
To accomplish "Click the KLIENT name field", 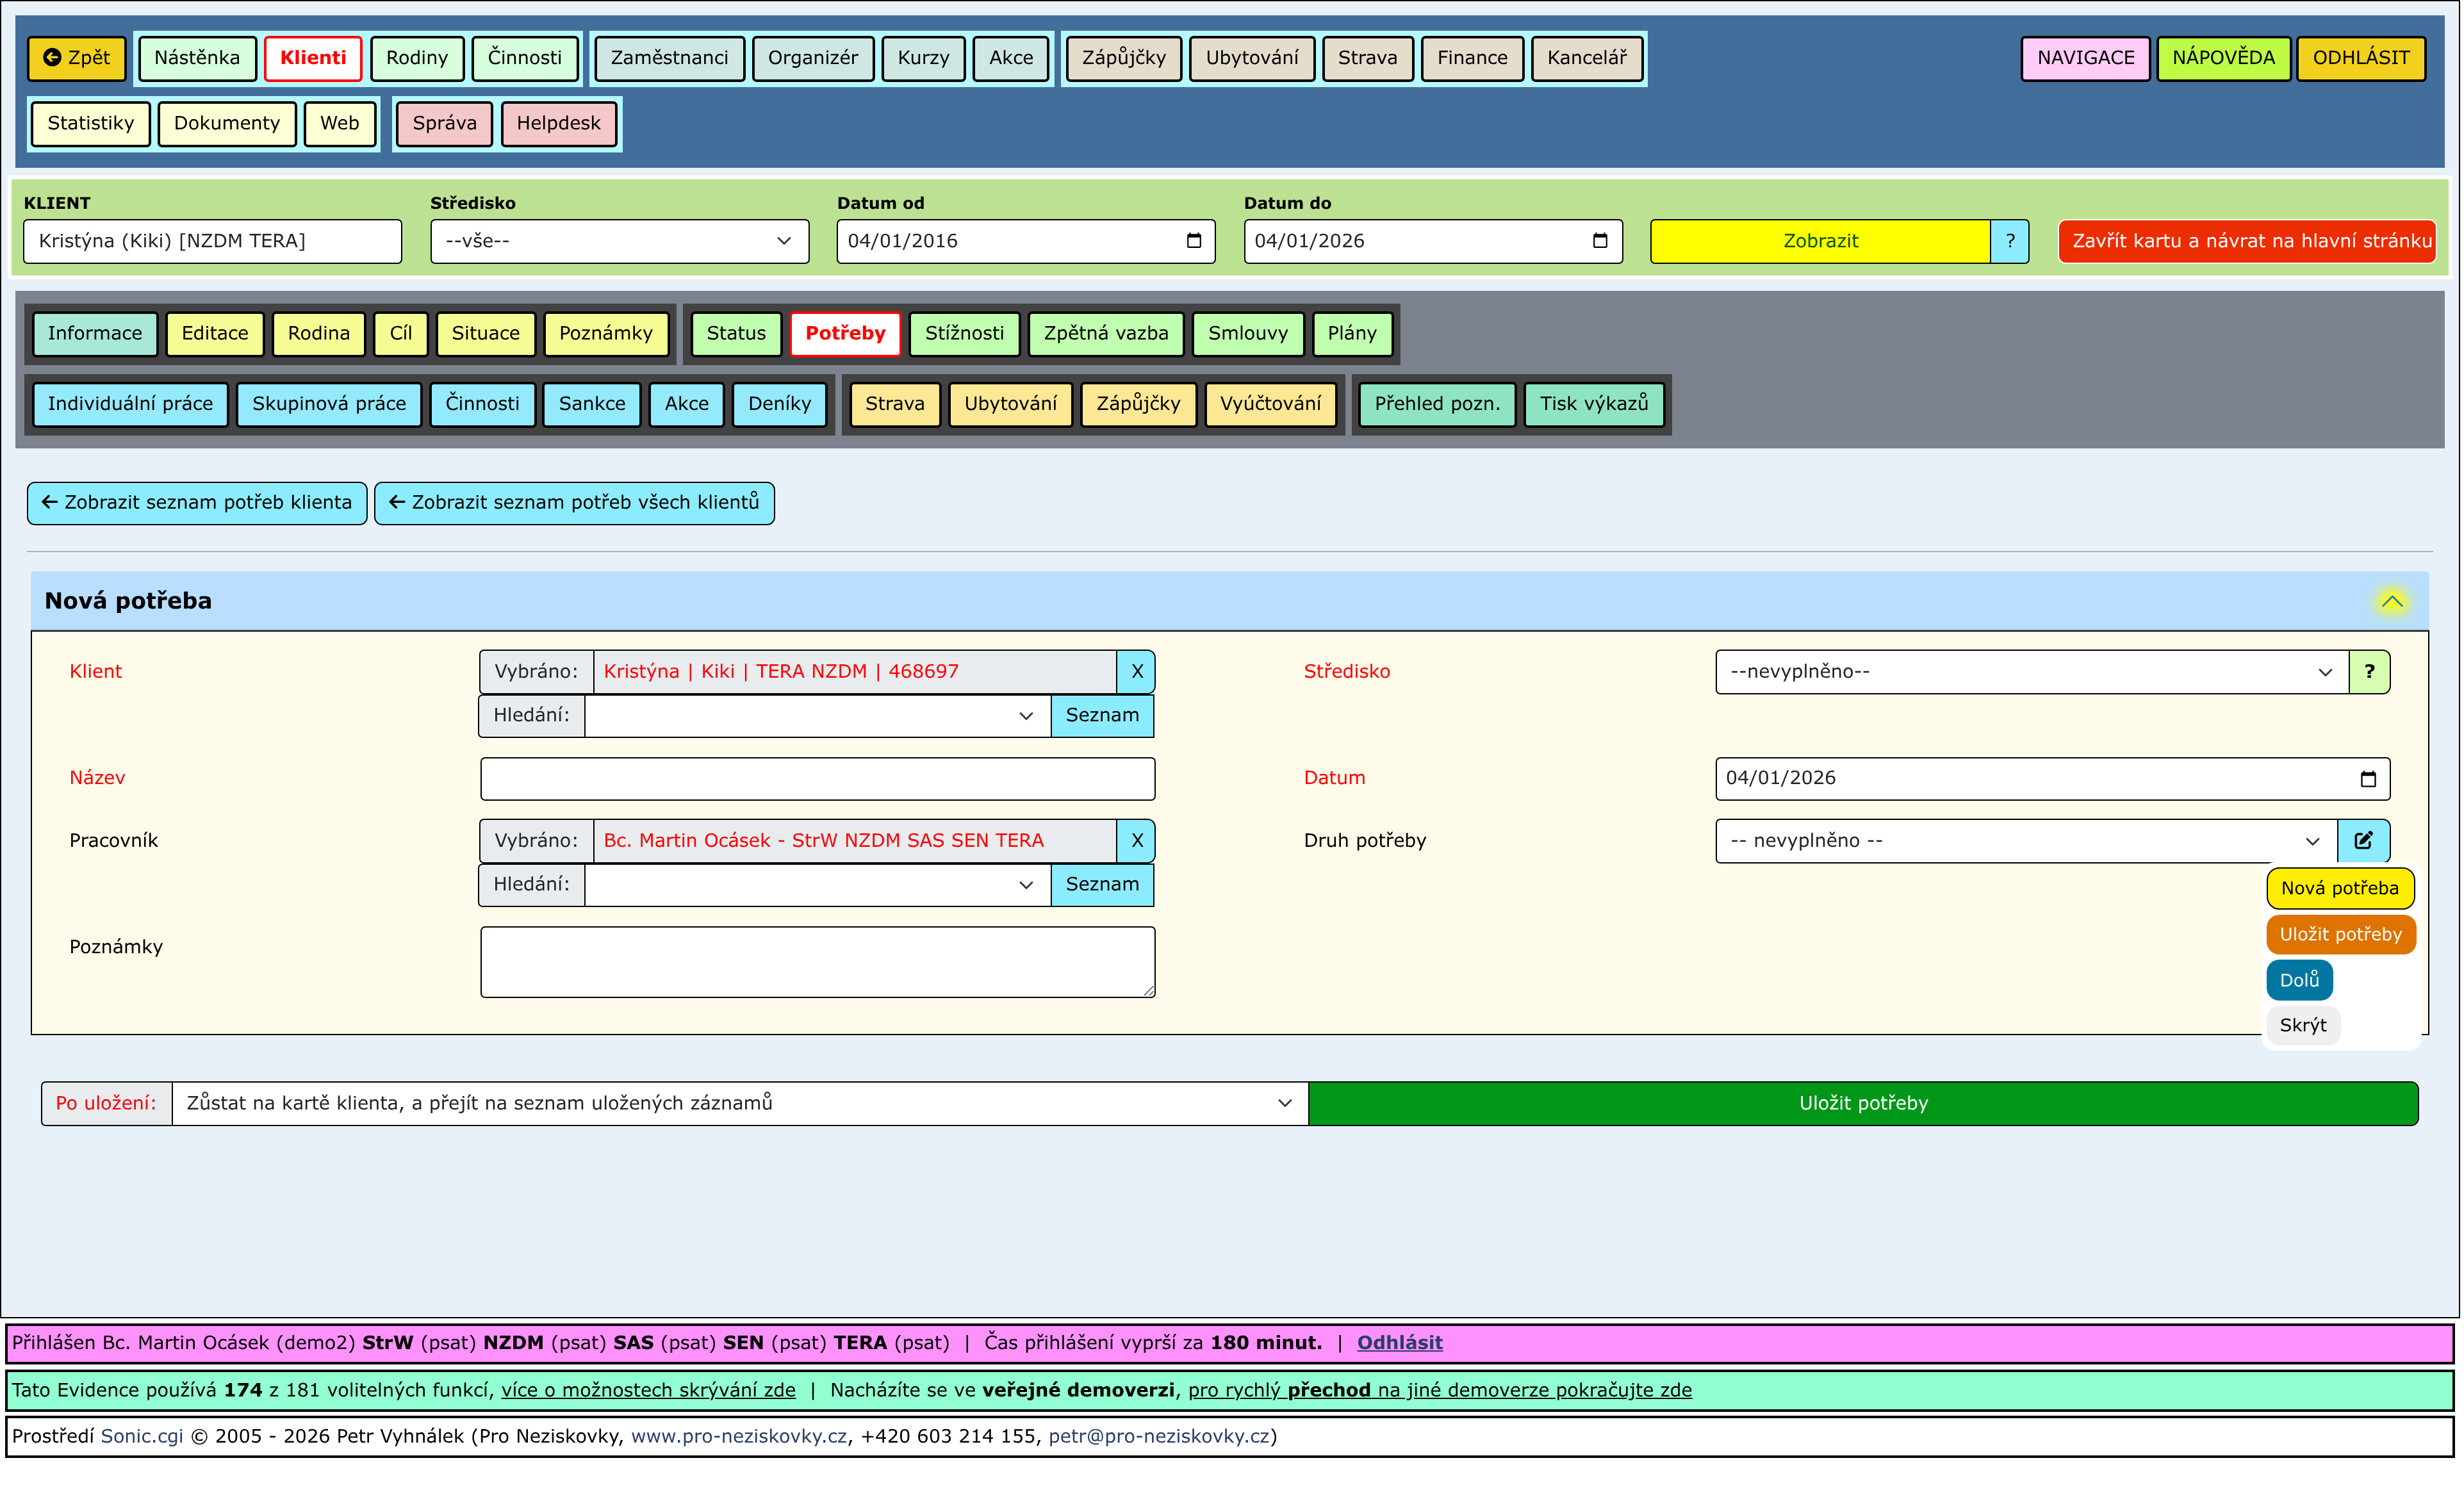I will point(212,241).
